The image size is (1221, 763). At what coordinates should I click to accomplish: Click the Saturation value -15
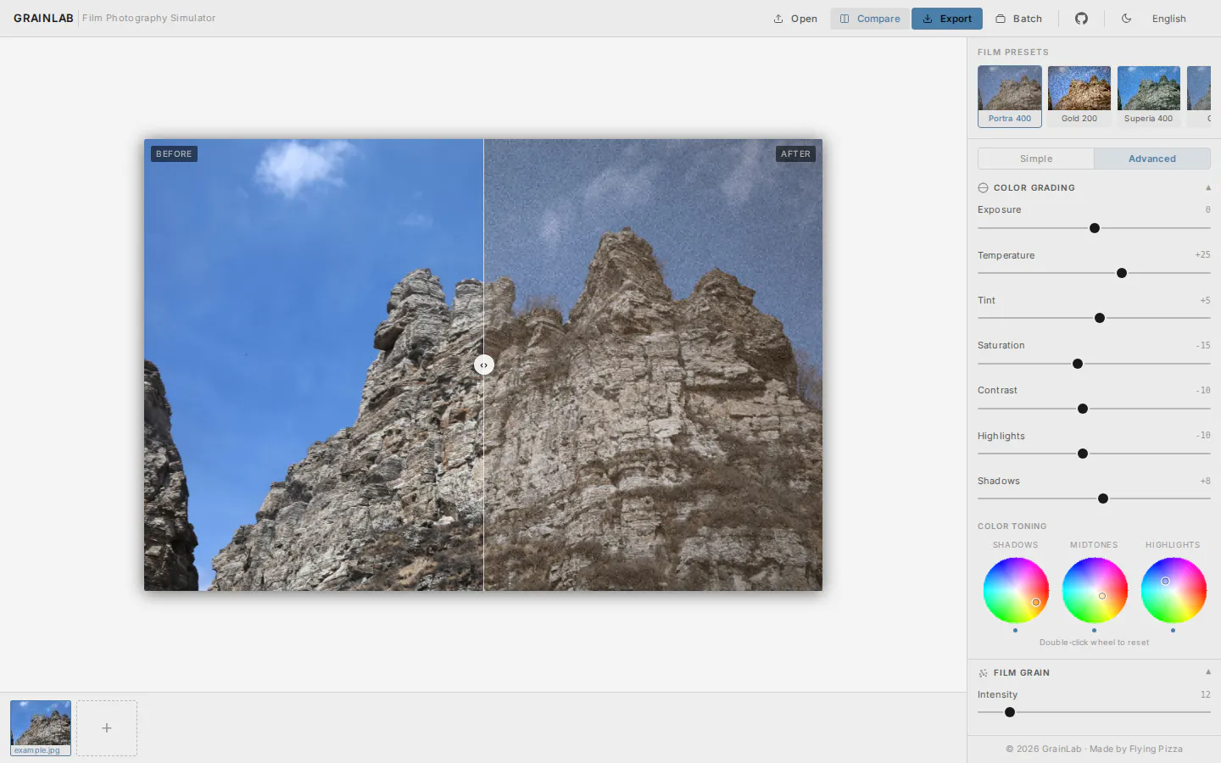tap(1203, 346)
